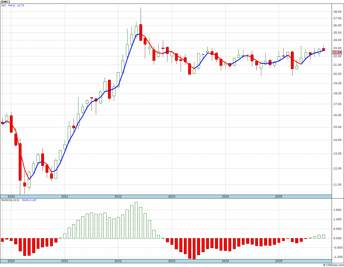Click the 23.00 price axis label
Image resolution: width=344 pixels, height=267 pixels.
[x=337, y=48]
